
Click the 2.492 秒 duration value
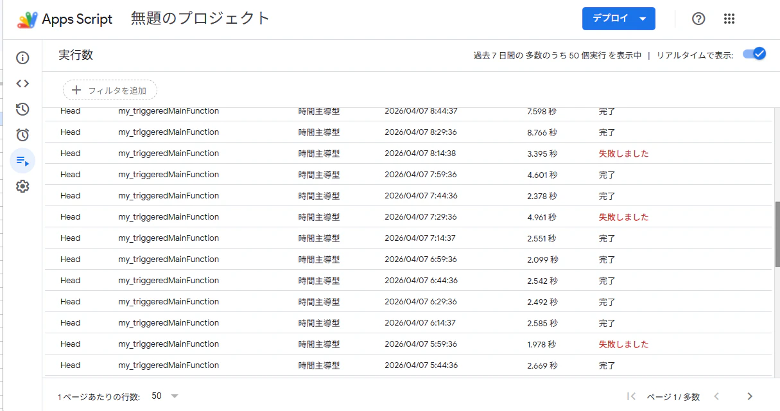pyautogui.click(x=542, y=302)
